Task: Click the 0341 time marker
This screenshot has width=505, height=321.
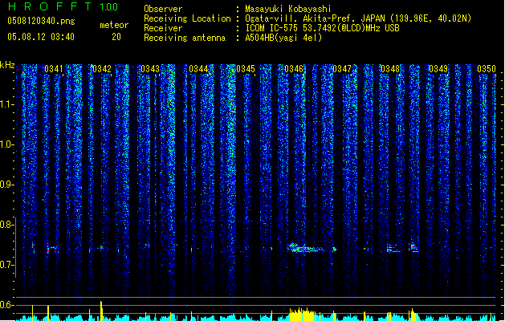Action: click(54, 69)
